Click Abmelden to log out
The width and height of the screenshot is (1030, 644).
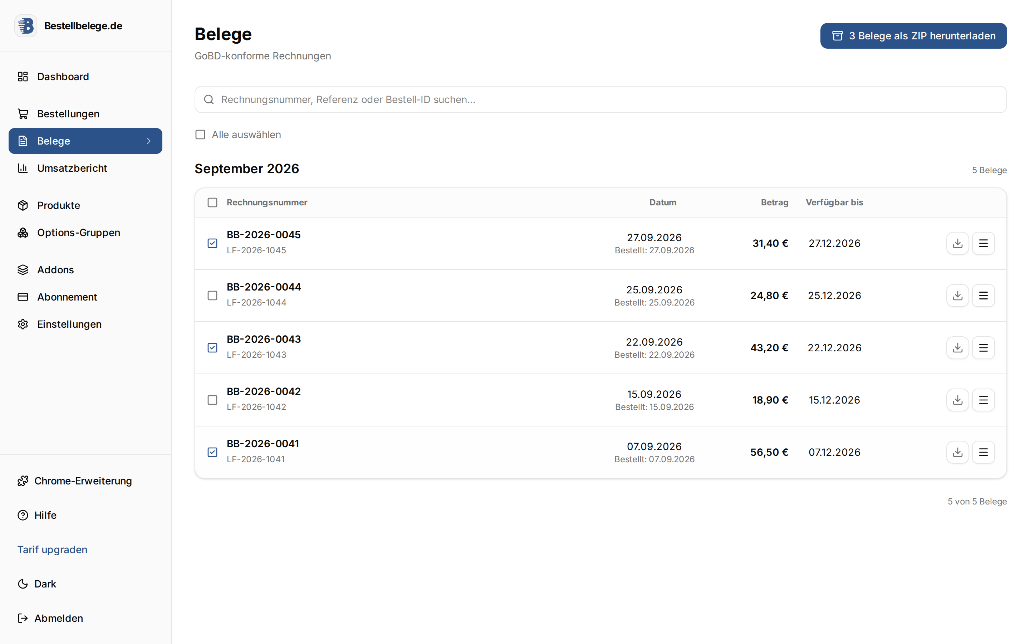click(x=50, y=619)
